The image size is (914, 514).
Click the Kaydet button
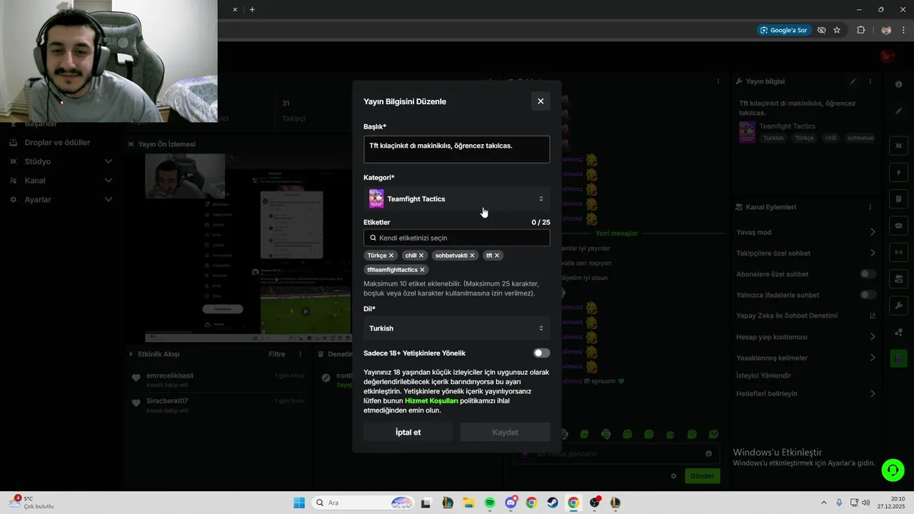(505, 432)
